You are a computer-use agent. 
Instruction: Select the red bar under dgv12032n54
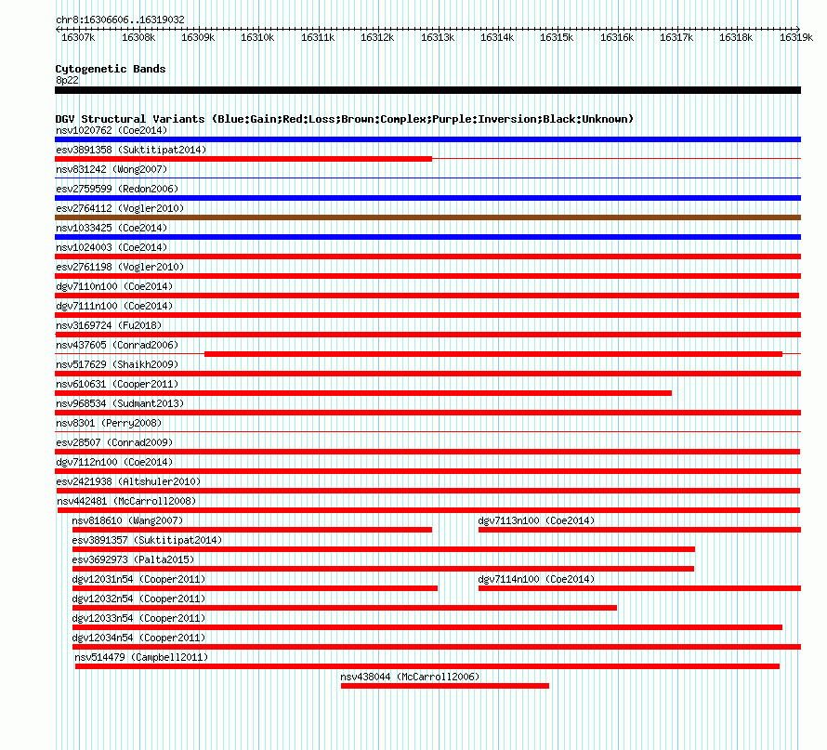click(345, 608)
